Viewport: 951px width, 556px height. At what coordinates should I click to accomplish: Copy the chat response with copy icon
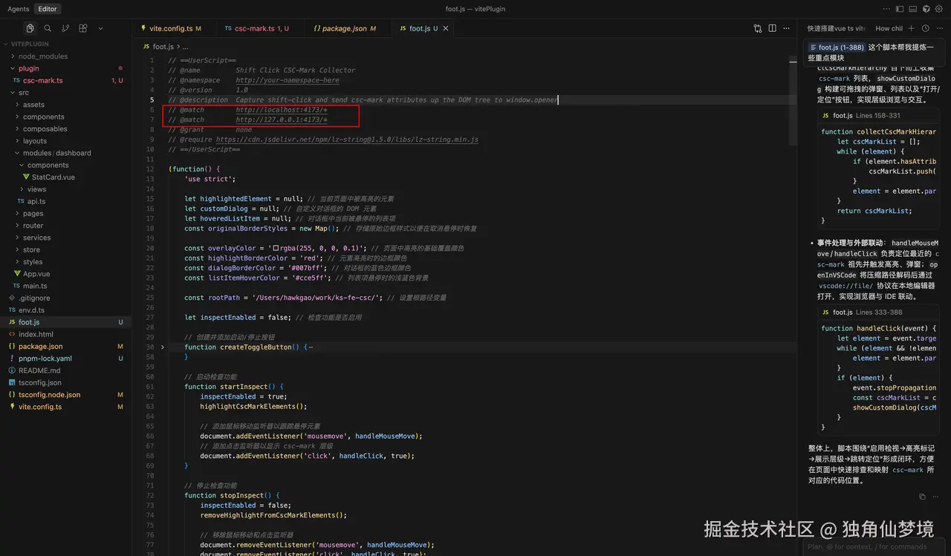click(922, 497)
